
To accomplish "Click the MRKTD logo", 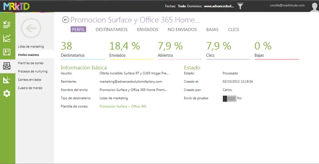I will click(x=16, y=6).
